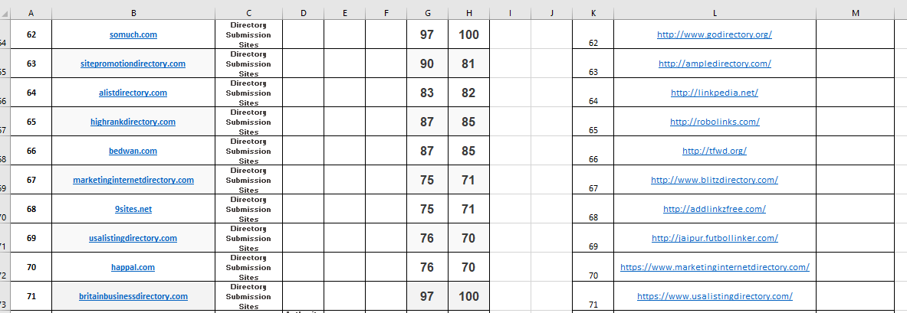Viewport: 907px width, 313px height.
Task: Click the http://ampledirectory.com/ hyperlink
Action: click(x=715, y=64)
